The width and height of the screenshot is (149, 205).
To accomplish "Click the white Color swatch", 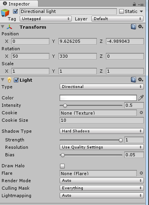I will coord(98,98).
